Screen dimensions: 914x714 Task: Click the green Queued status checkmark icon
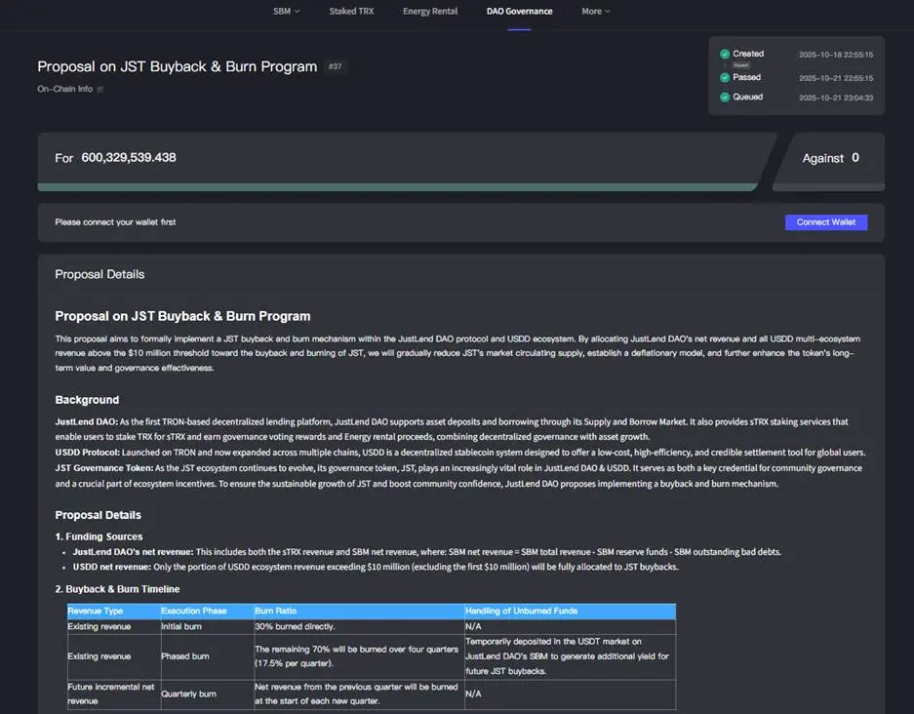click(724, 98)
